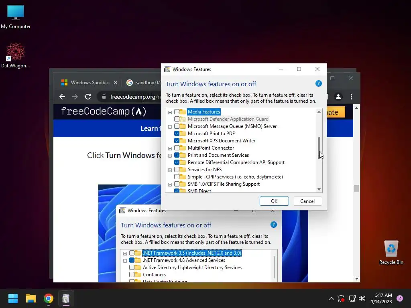Switch to the Google sandbox search tab
411x308 pixels.
[x=144, y=83]
